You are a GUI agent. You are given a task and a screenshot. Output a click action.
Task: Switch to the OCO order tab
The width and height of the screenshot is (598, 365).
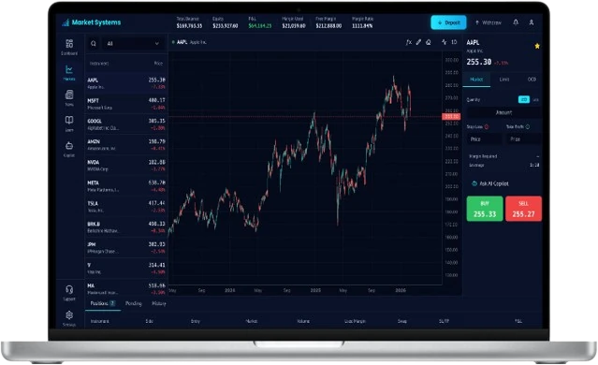pos(532,80)
